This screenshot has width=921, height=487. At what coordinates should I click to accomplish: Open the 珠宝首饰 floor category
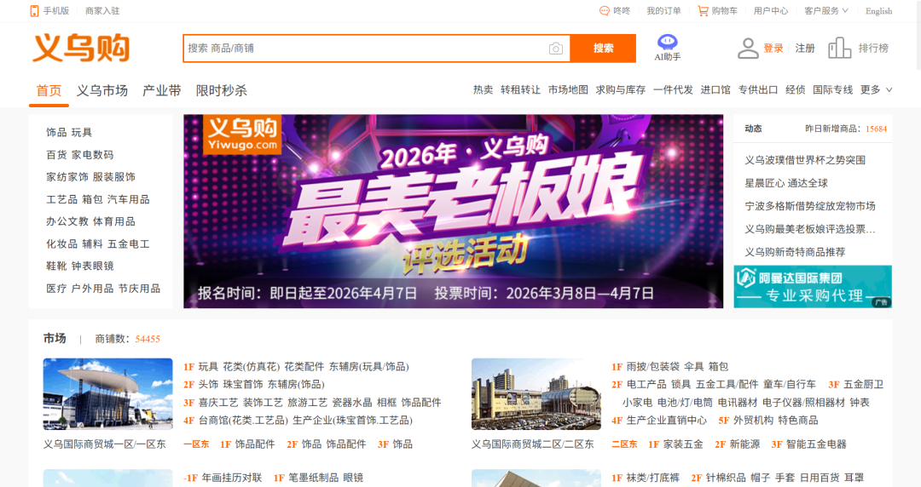(242, 384)
